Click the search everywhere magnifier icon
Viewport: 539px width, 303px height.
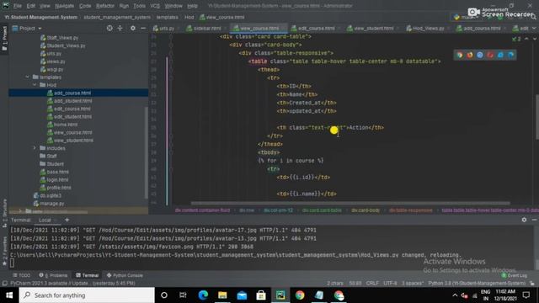[x=533, y=17]
